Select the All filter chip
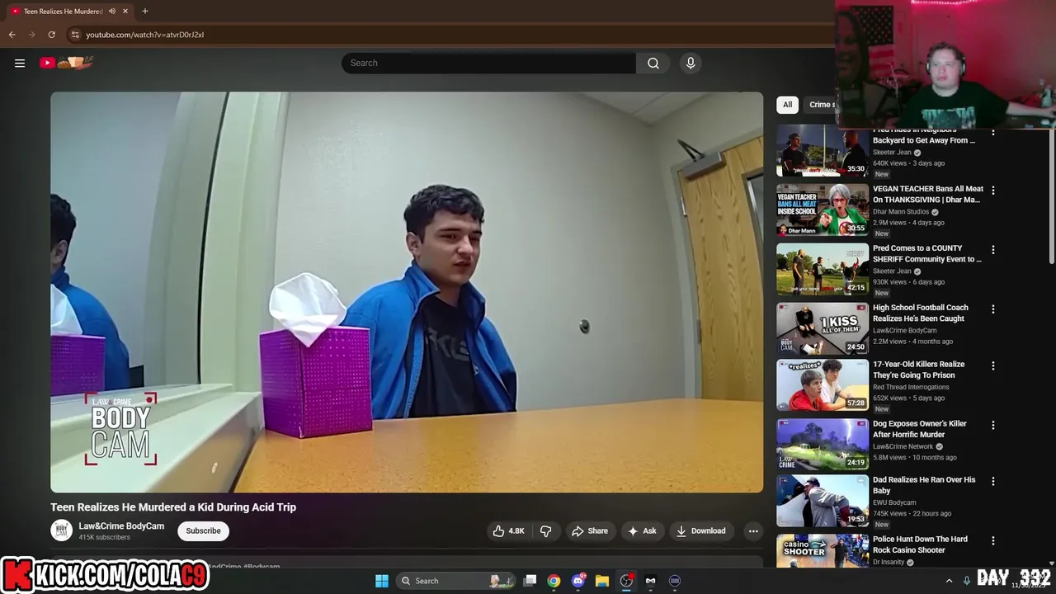This screenshot has height=594, width=1056. coord(787,105)
